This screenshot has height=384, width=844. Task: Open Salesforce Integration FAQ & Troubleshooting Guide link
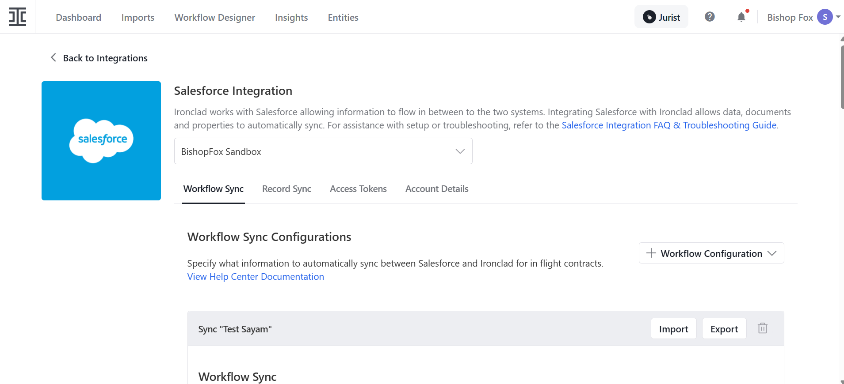point(668,125)
